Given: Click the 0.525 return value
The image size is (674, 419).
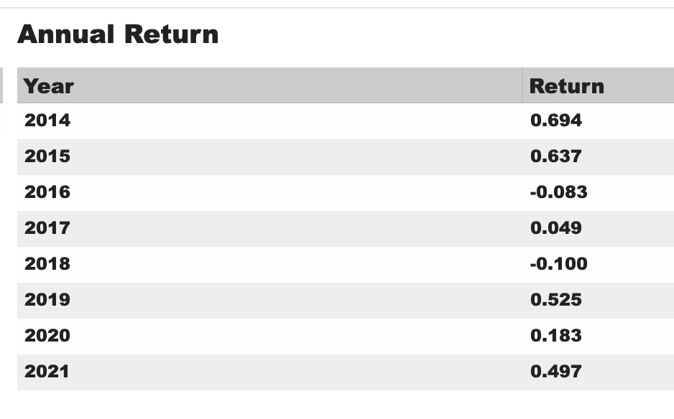Looking at the screenshot, I should 555,300.
